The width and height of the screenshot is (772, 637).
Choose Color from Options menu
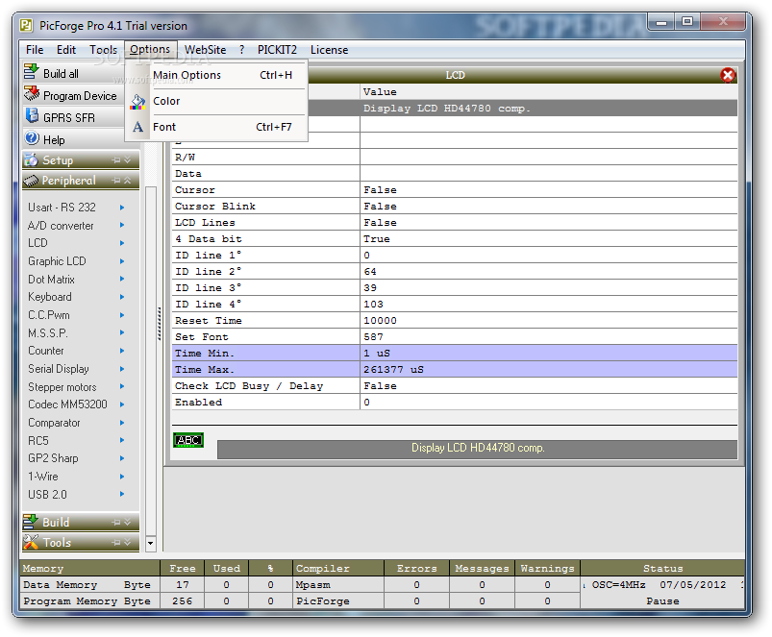(216, 101)
